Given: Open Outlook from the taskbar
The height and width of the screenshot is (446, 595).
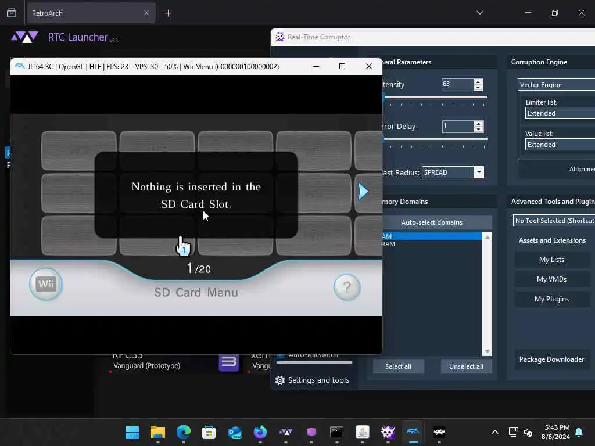Looking at the screenshot, I should point(235,432).
